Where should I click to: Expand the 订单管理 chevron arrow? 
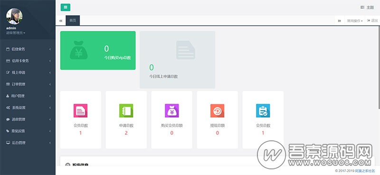(50, 84)
